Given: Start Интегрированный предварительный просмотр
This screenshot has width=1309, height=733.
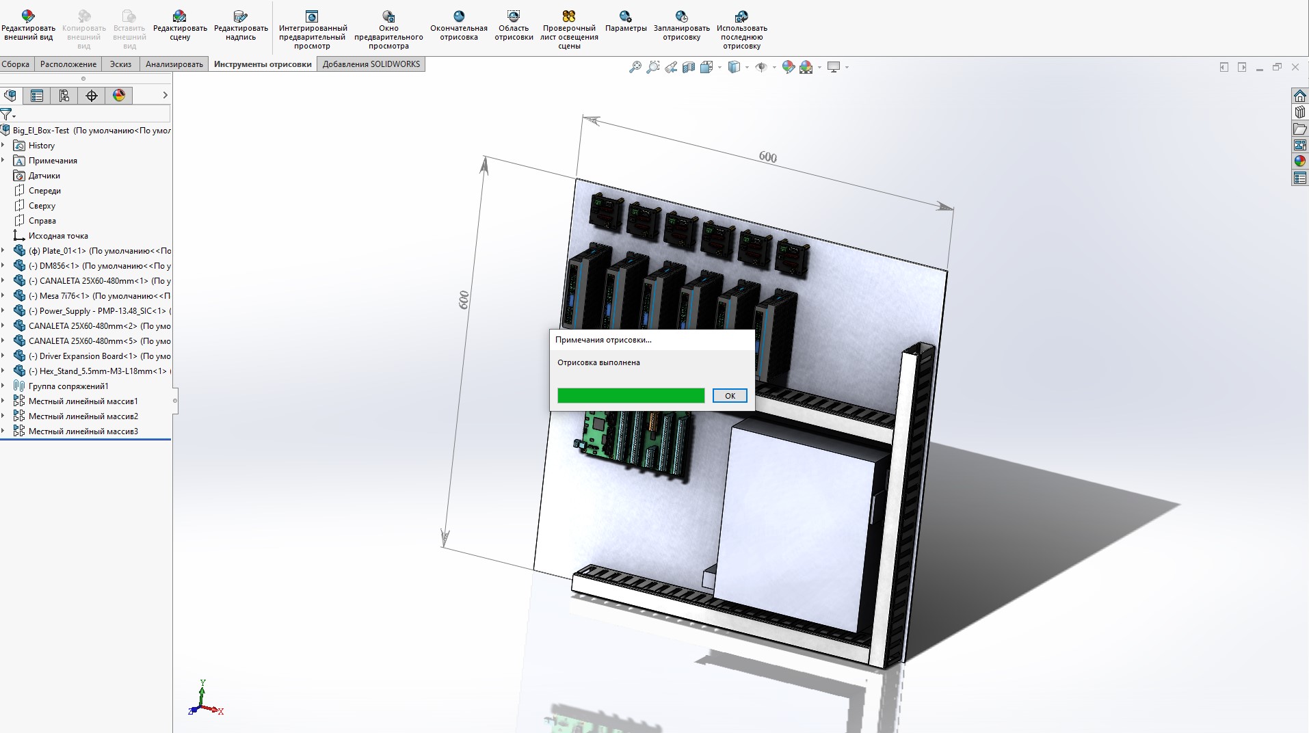Looking at the screenshot, I should (x=313, y=29).
